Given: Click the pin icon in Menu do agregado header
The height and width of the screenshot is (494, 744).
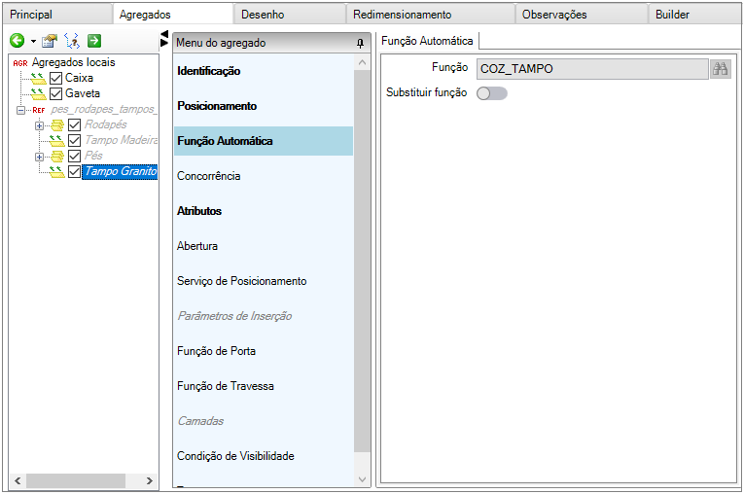Looking at the screenshot, I should 360,43.
